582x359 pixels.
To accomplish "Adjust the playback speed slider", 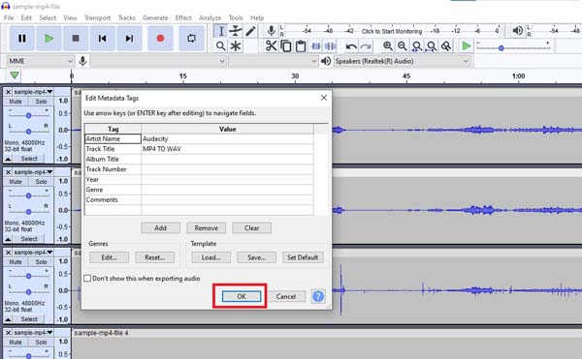I will (501, 48).
